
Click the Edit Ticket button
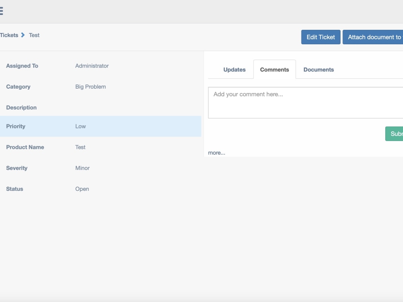point(320,37)
